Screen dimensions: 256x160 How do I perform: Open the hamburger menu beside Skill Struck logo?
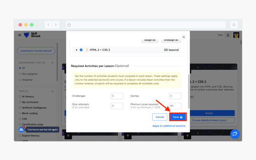coord(20,35)
